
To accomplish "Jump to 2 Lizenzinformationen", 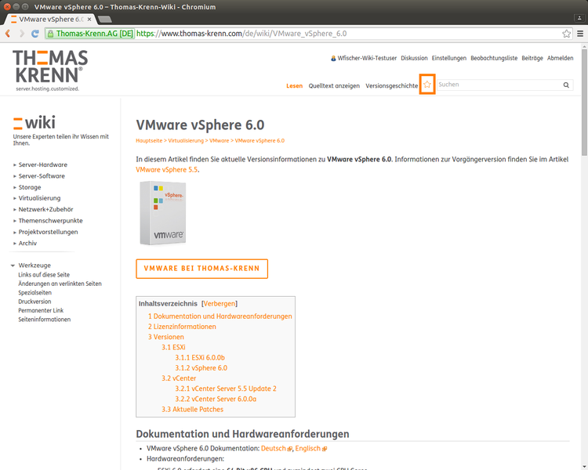I will pyautogui.click(x=182, y=327).
